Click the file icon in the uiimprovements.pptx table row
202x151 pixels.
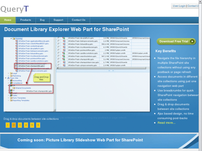click(64, 65)
